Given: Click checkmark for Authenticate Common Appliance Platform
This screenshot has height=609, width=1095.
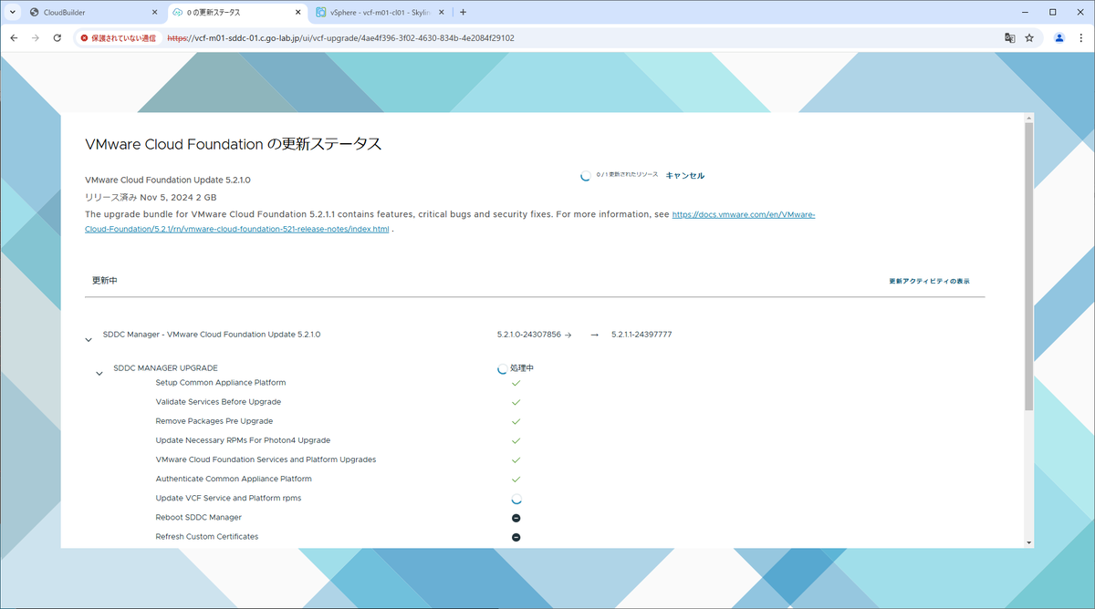Looking at the screenshot, I should [516, 479].
